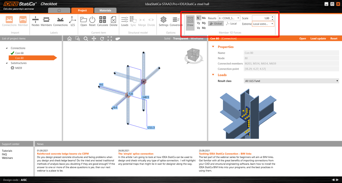
Task: Click the zoom-to-fit home icon above the viewport
Action: (x=69, y=38)
